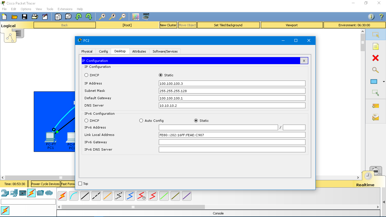The width and height of the screenshot is (386, 217).
Task: Save the network with the floppy icon
Action: click(25, 17)
